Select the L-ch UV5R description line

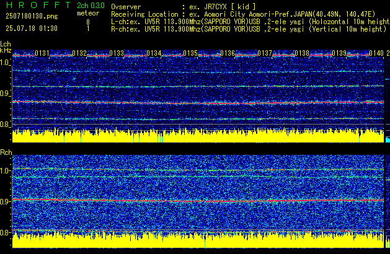click(250, 22)
